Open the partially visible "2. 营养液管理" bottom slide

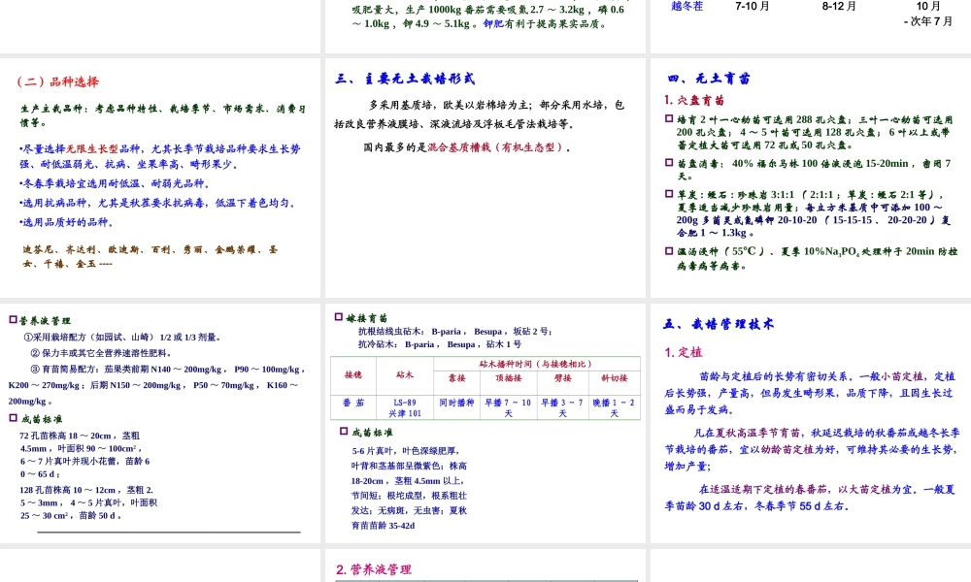click(x=485, y=568)
